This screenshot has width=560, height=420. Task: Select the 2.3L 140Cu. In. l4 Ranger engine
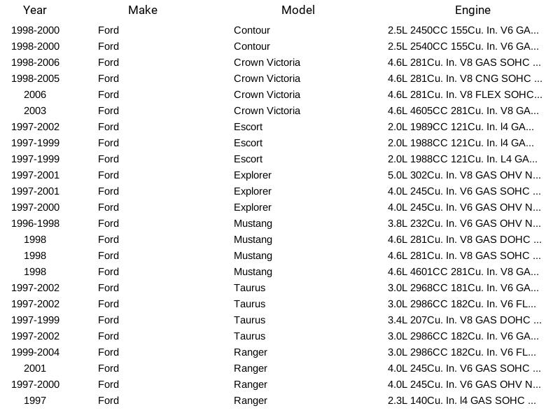(x=462, y=400)
